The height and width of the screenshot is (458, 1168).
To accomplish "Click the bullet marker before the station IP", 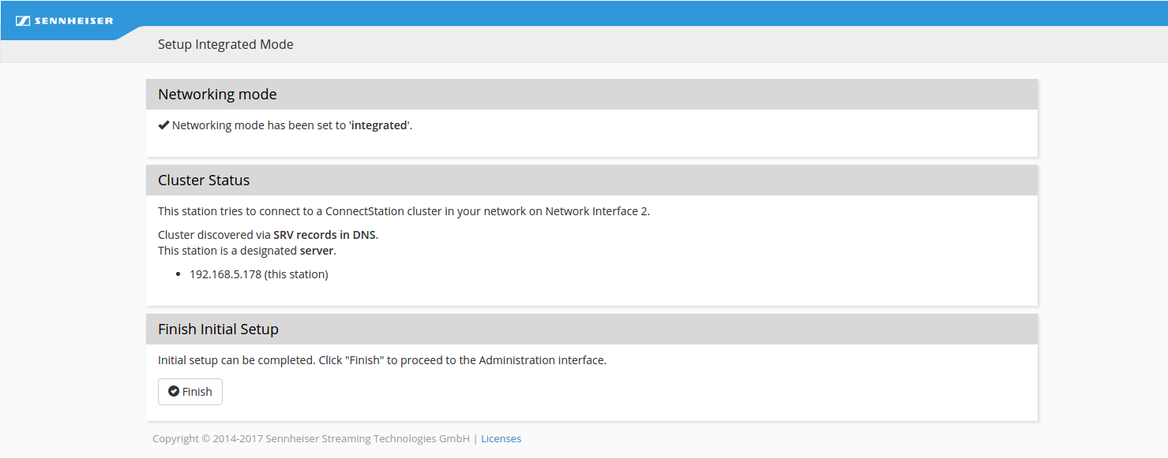I will coord(178,275).
